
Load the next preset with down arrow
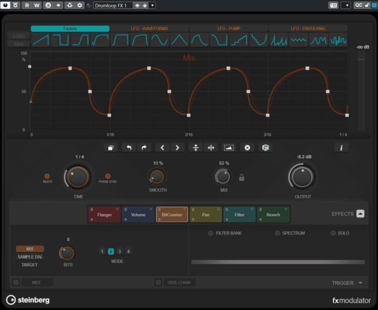(145, 6)
